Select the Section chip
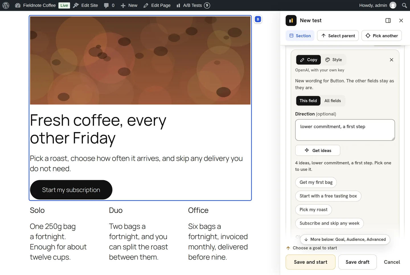 (300, 36)
